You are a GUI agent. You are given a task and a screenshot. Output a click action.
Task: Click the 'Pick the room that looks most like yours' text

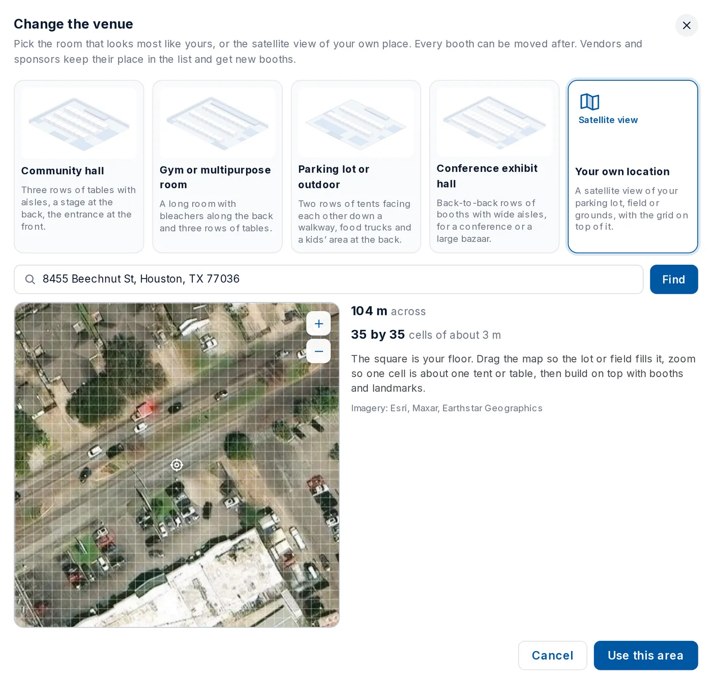coord(328,51)
